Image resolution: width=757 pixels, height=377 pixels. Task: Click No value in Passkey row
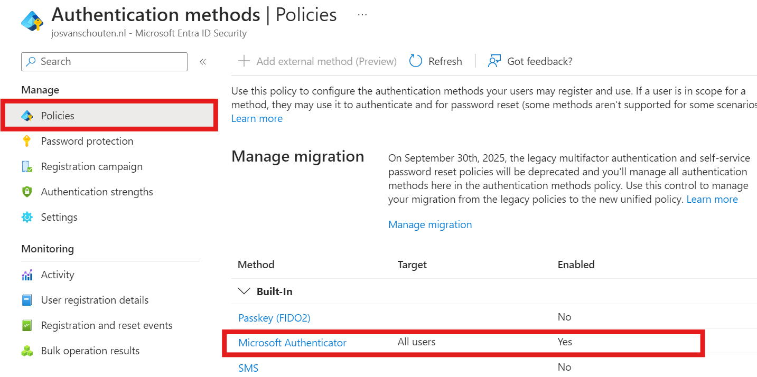pos(564,317)
